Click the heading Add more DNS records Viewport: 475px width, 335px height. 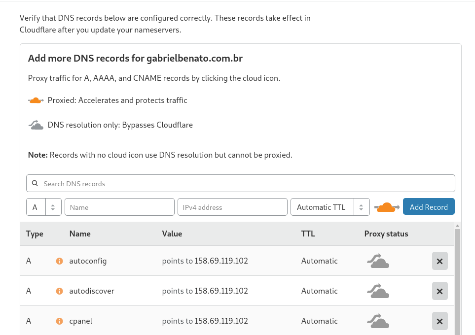click(x=136, y=58)
